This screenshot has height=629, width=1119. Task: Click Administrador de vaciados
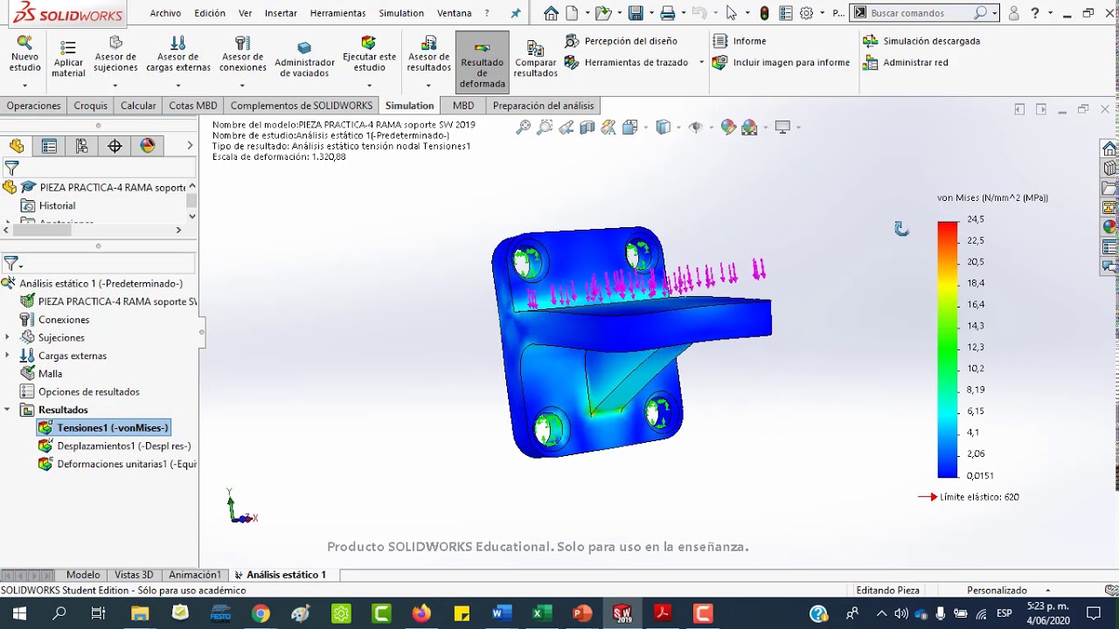coord(304,59)
